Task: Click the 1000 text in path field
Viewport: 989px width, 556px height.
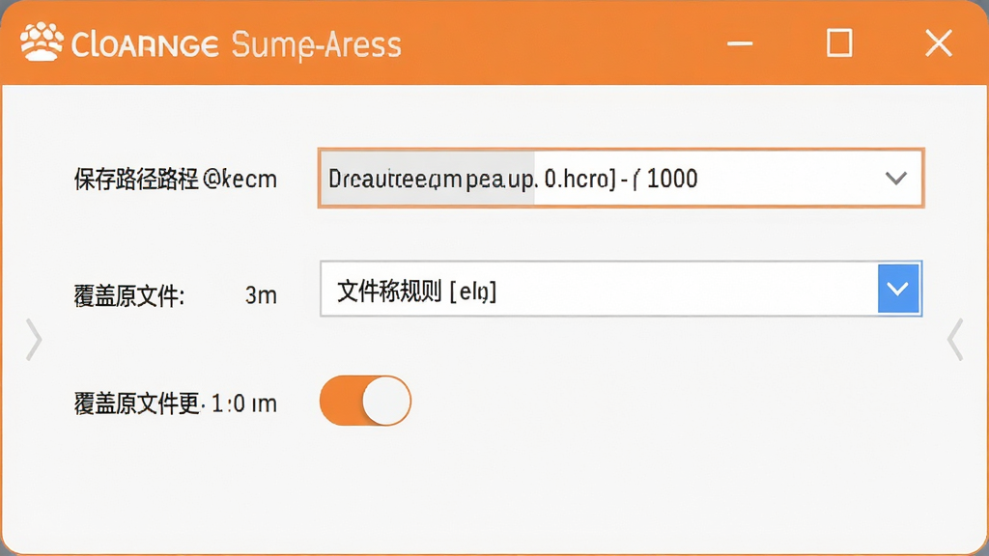Action: click(672, 179)
